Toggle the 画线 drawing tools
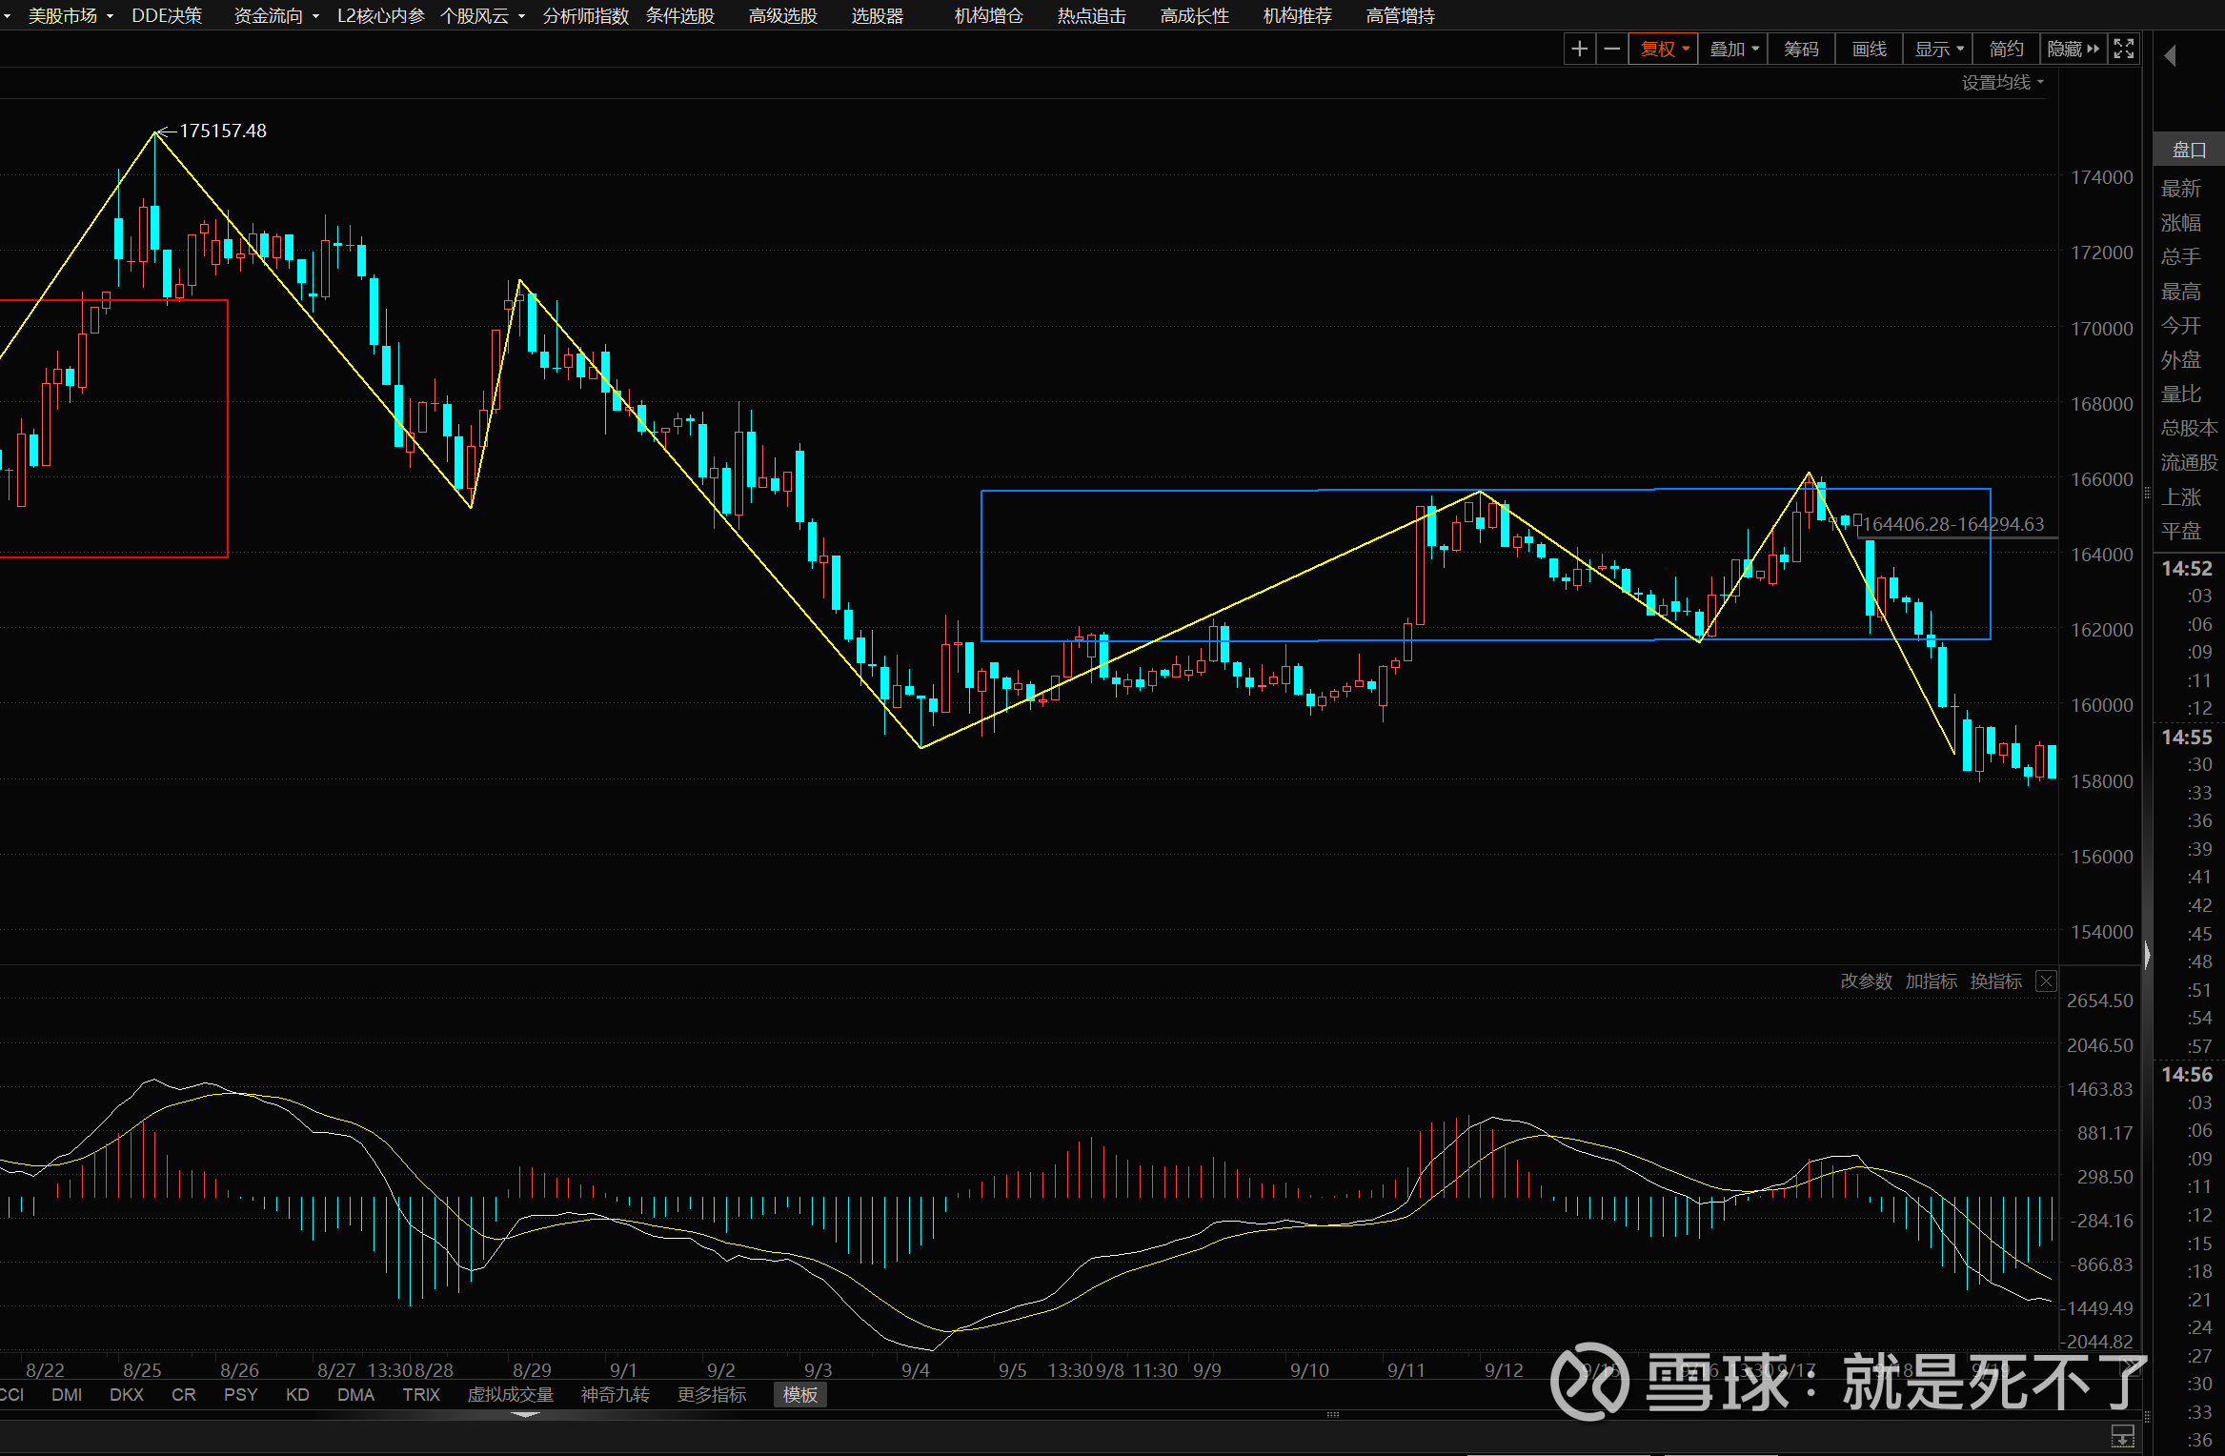Viewport: 2225px width, 1456px height. 1869,49
